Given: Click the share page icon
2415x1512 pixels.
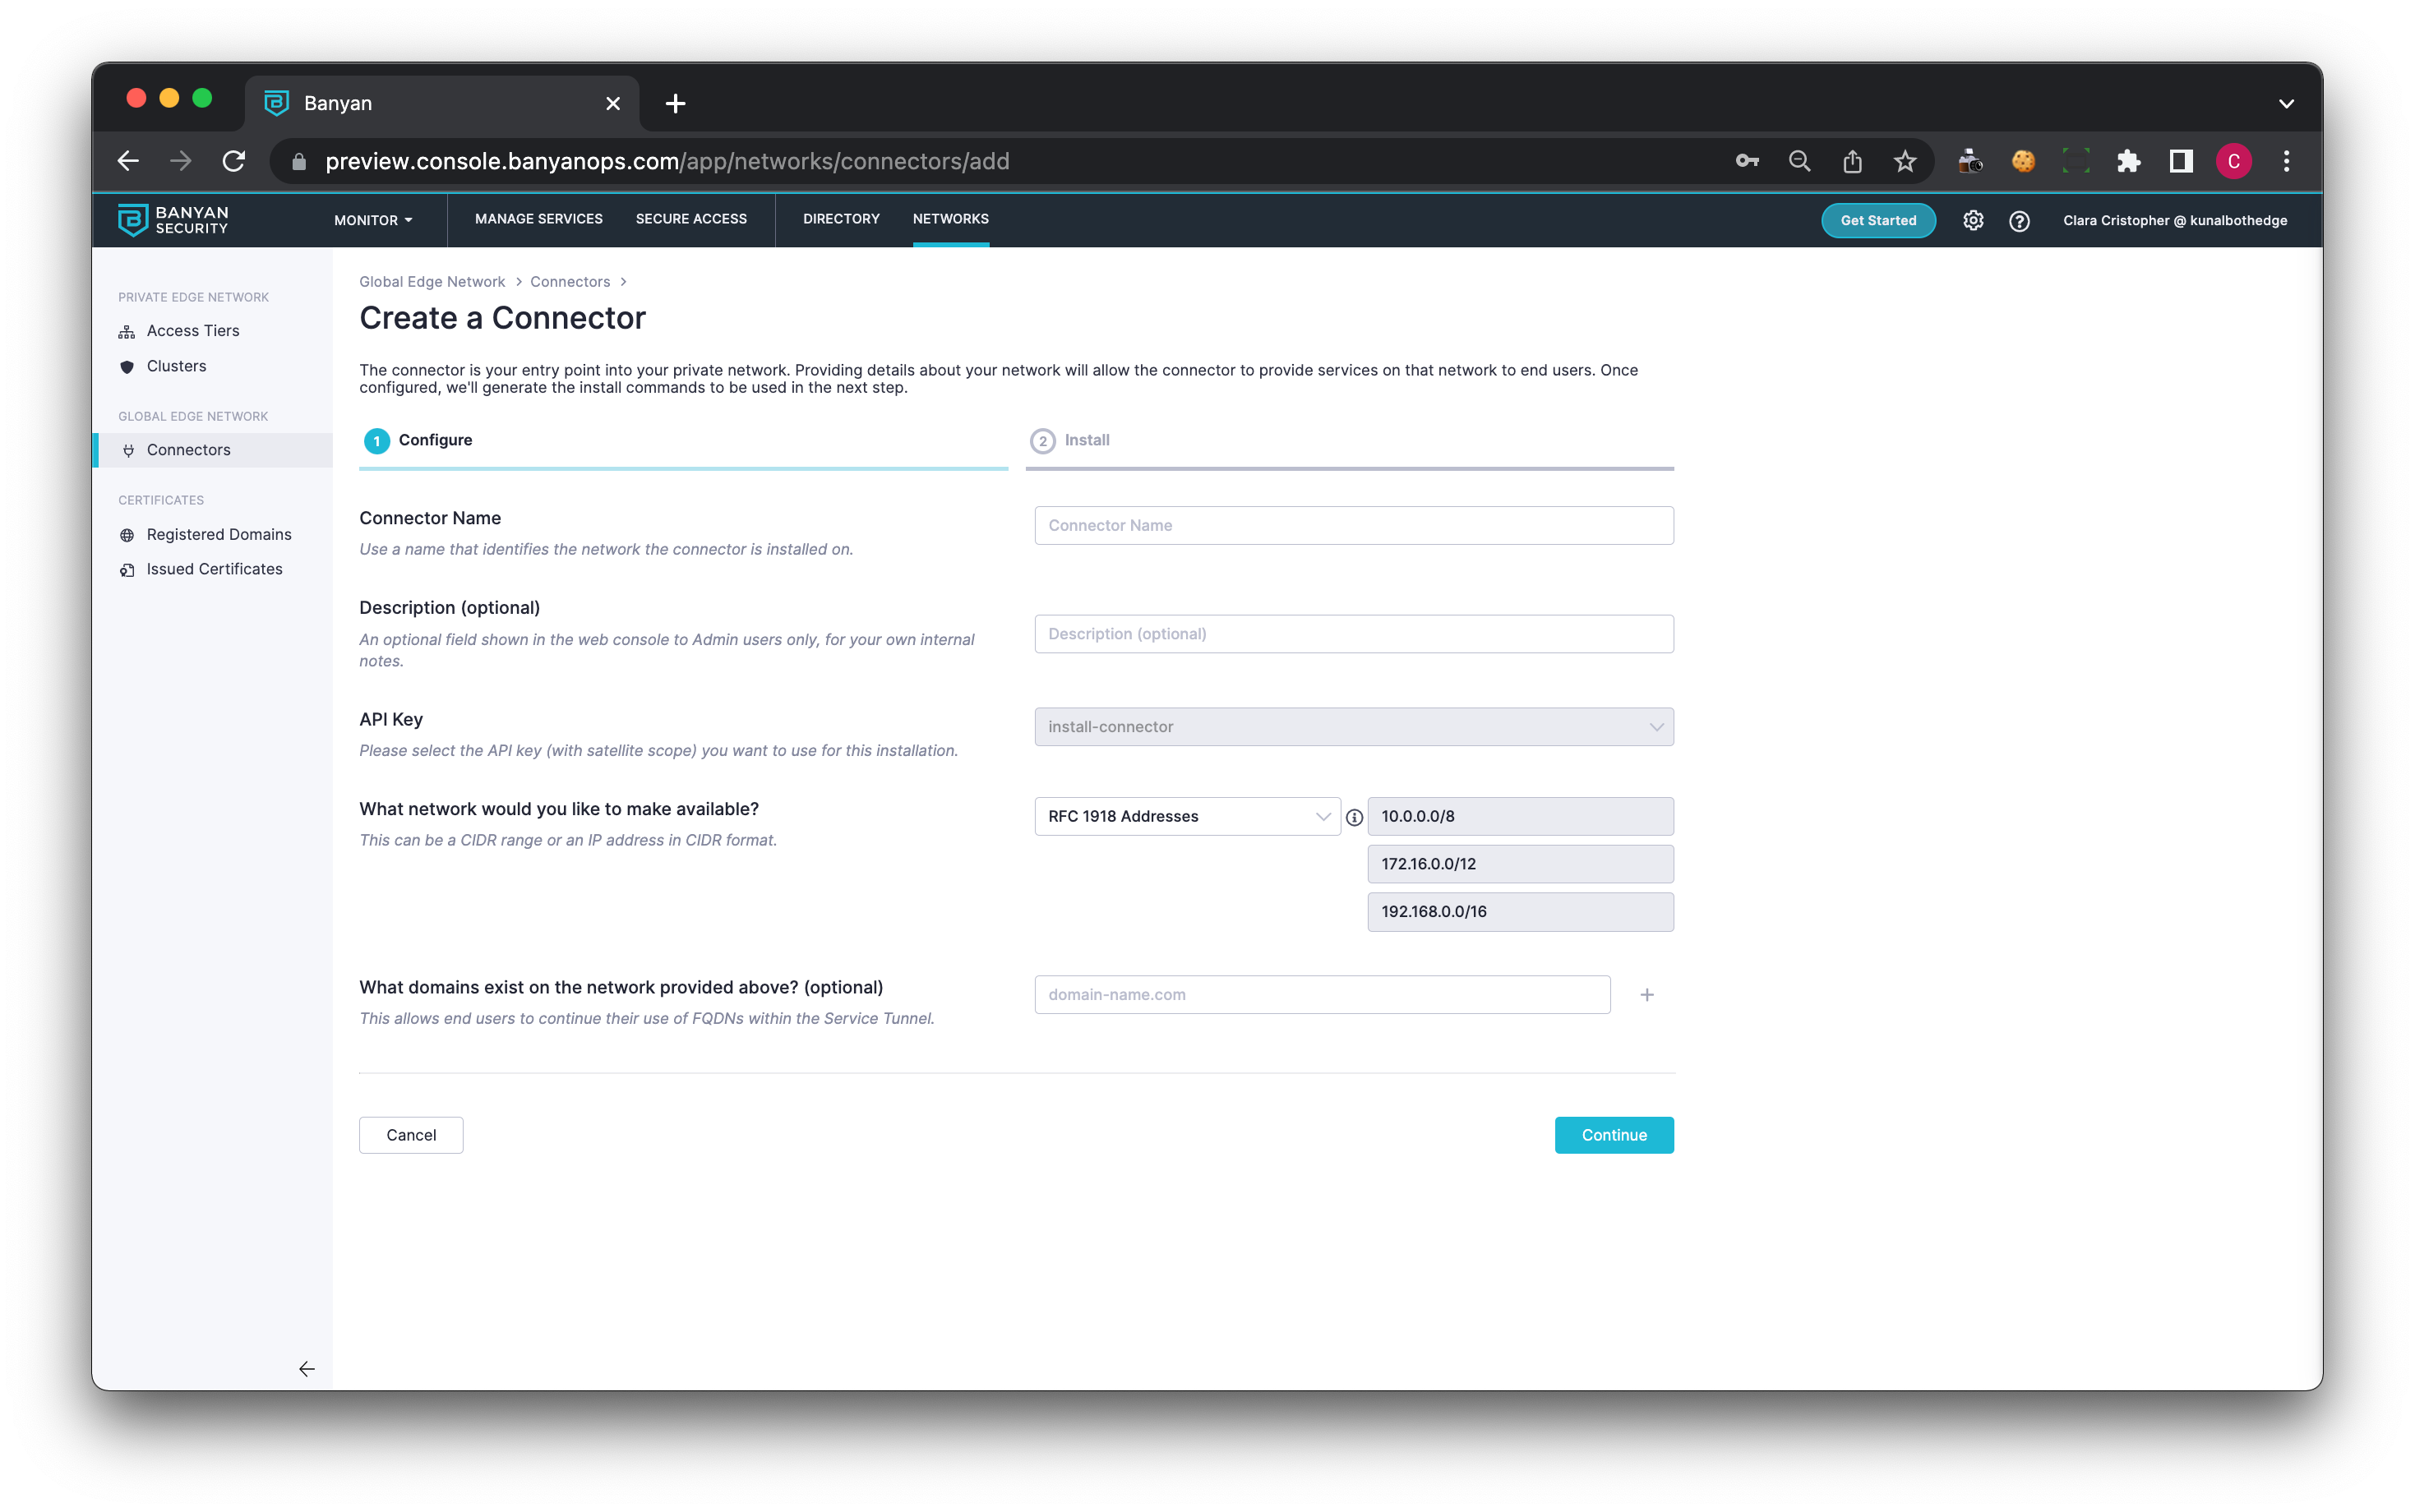Looking at the screenshot, I should coord(1852,161).
